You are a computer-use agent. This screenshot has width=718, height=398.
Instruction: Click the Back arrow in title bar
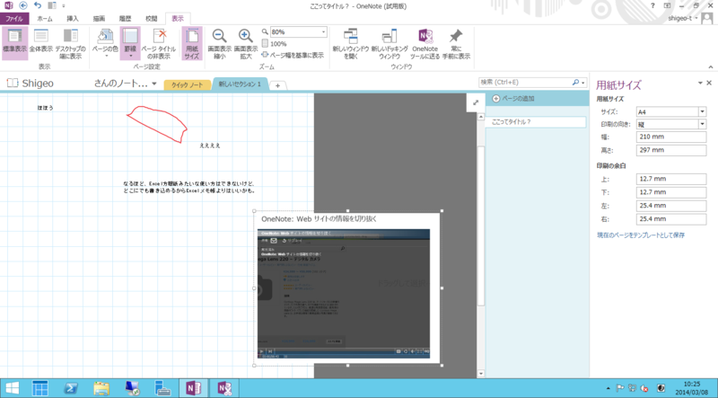pyautogui.click(x=23, y=5)
